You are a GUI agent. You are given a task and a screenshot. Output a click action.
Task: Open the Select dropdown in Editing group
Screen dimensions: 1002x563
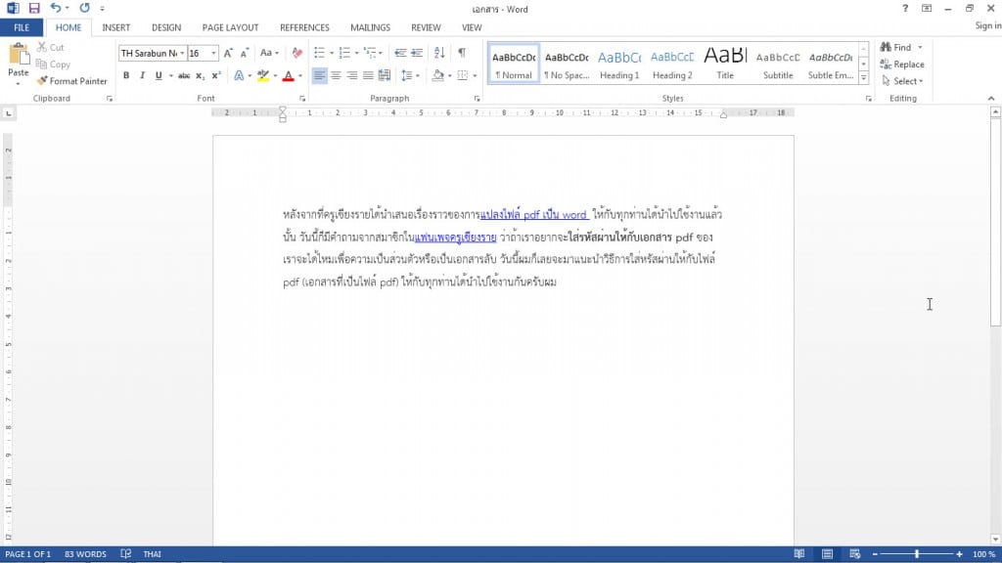pos(902,81)
